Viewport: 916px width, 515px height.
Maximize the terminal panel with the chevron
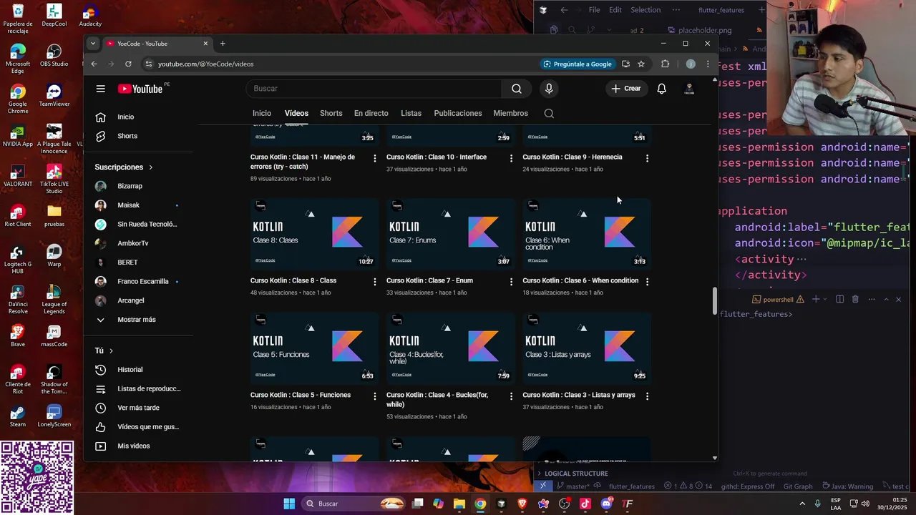(886, 299)
